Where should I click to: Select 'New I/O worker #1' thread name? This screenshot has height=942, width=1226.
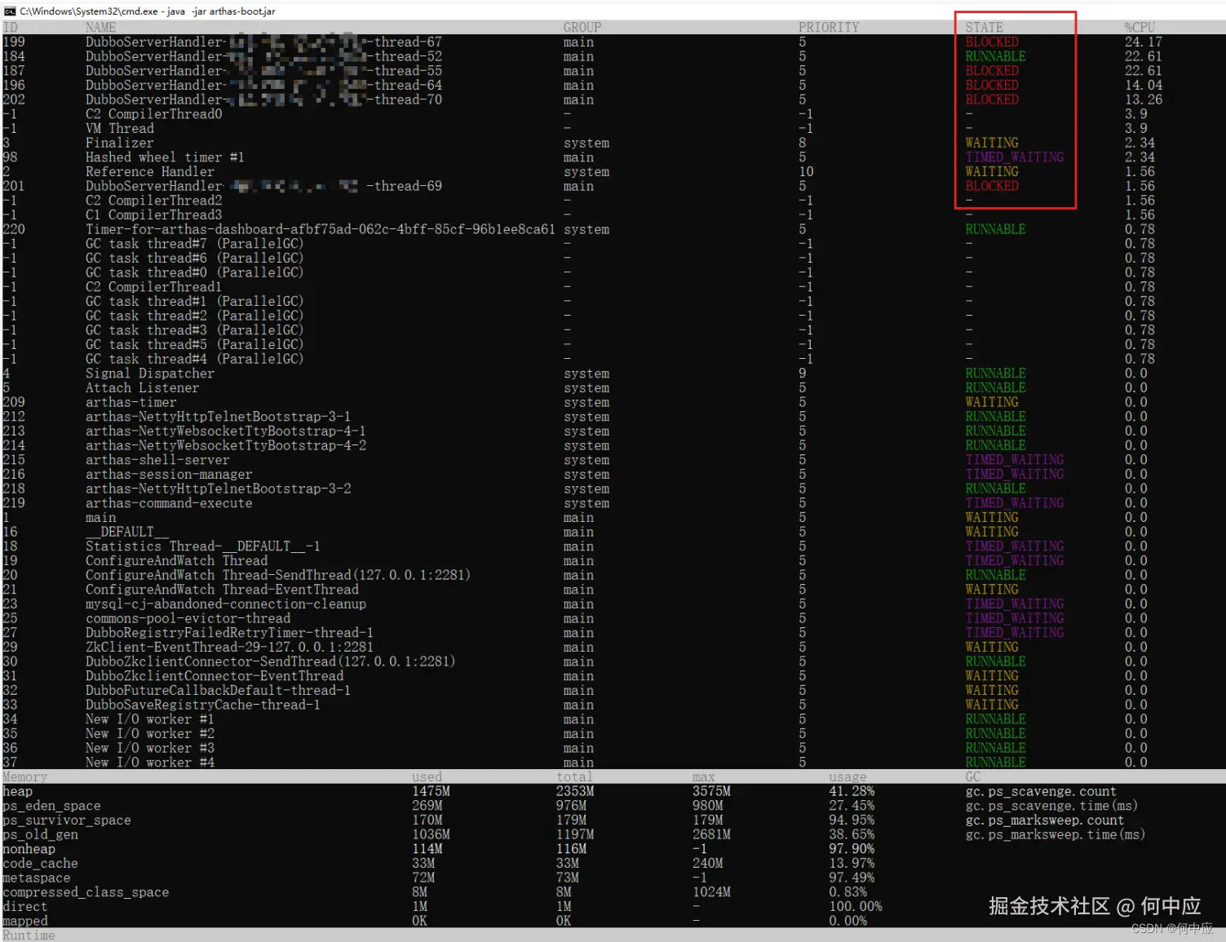[149, 719]
